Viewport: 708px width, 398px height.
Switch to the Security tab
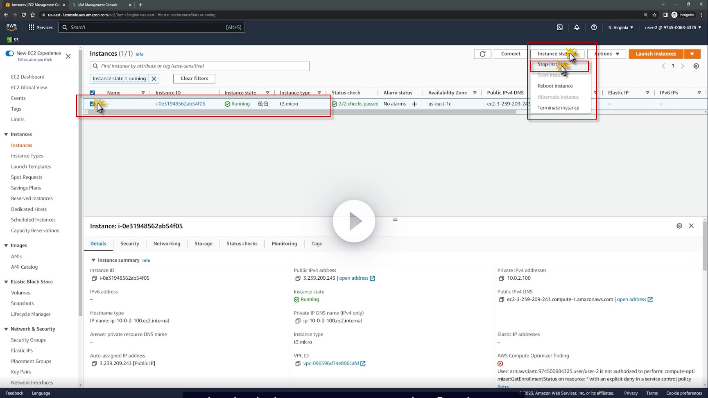130,244
